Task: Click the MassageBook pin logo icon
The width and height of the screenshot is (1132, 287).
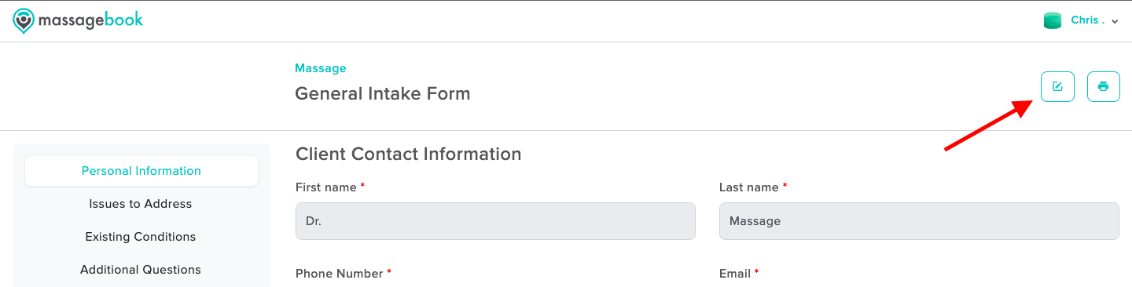Action: click(24, 21)
